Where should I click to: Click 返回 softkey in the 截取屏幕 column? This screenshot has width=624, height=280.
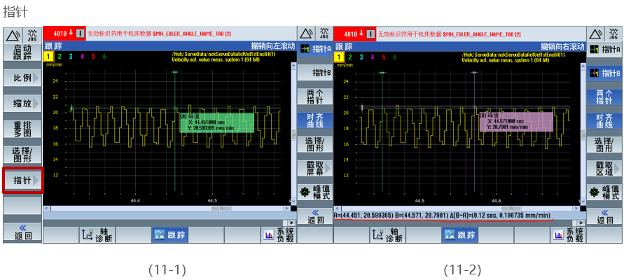click(x=315, y=217)
